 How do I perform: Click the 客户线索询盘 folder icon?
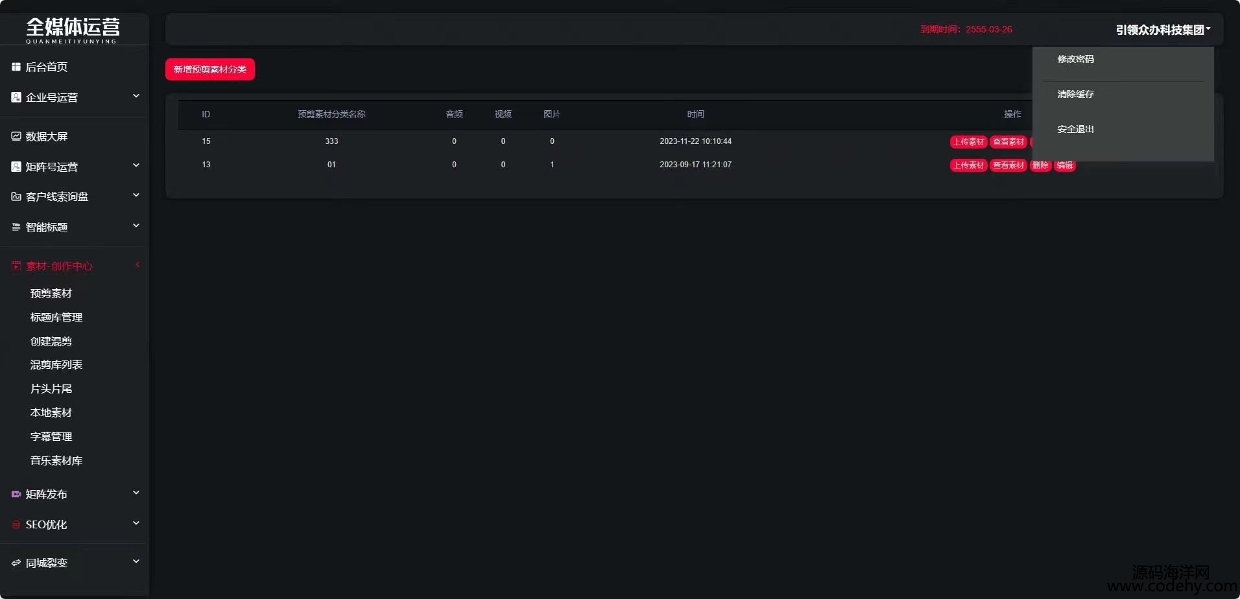tap(16, 196)
